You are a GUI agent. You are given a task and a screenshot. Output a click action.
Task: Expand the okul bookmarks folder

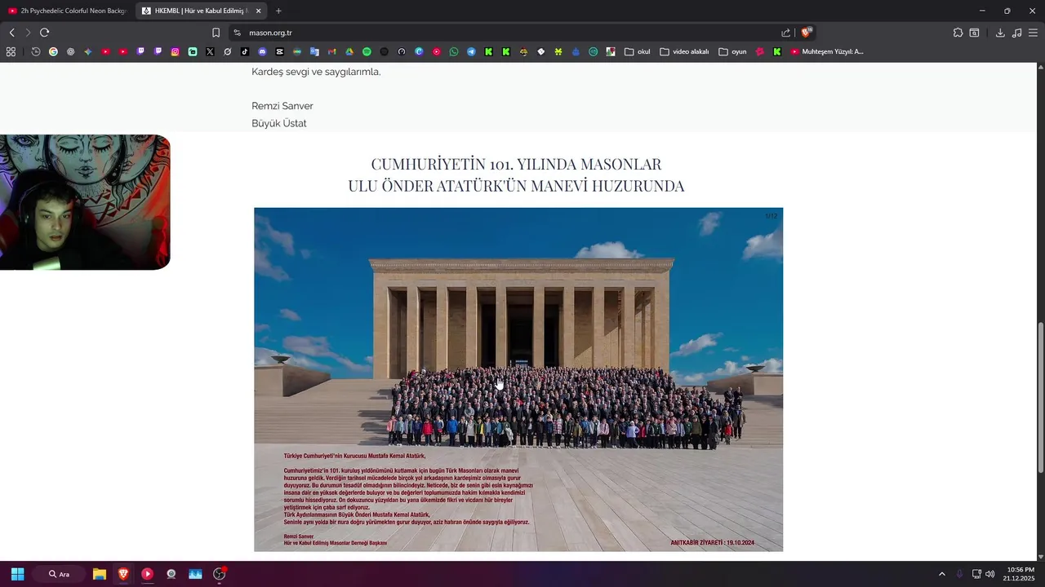(638, 51)
